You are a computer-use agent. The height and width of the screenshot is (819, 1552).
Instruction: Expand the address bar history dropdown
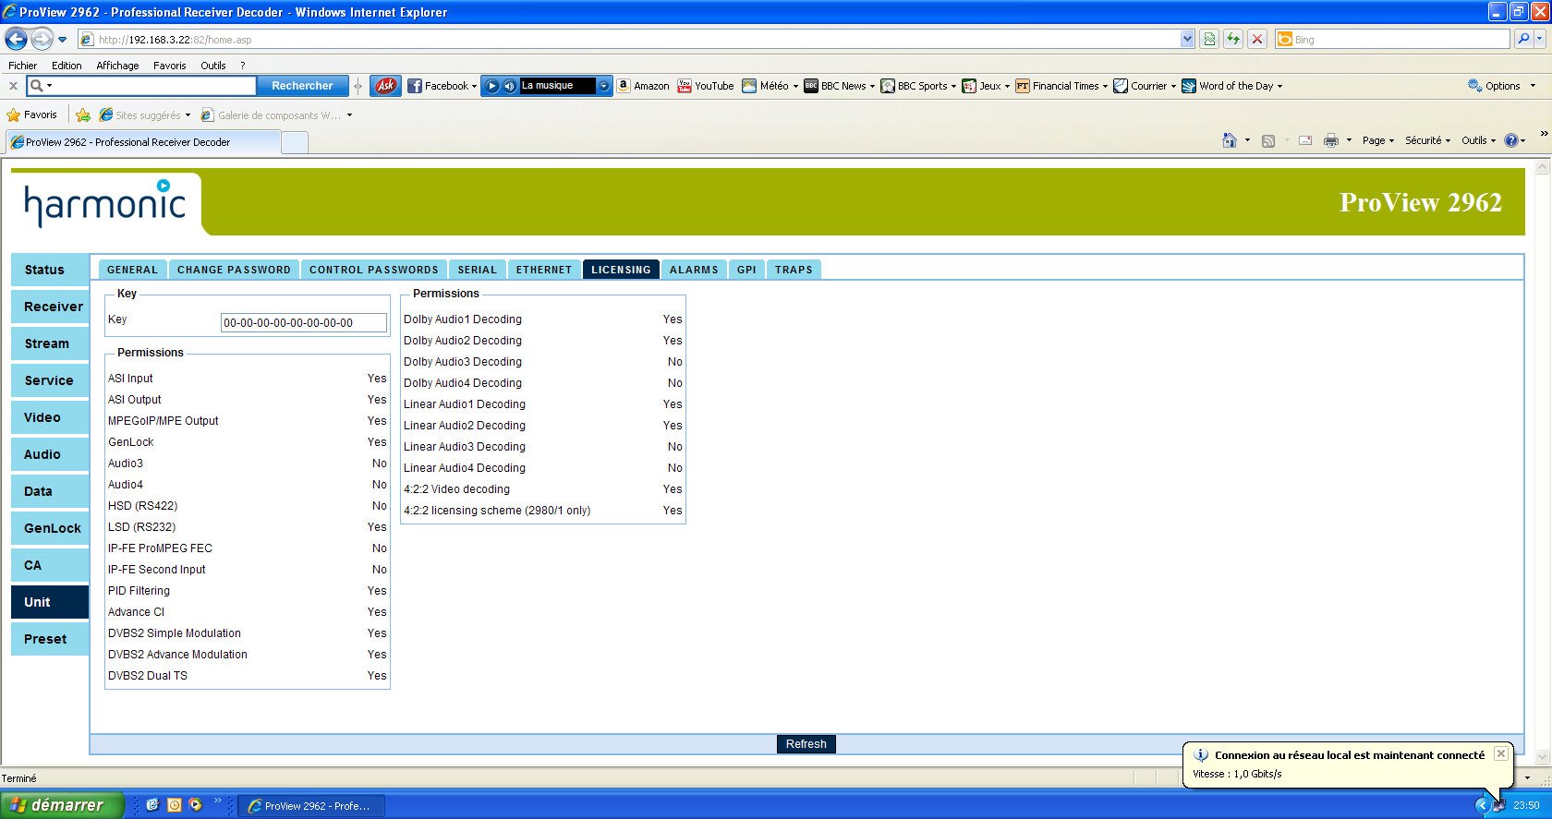pyautogui.click(x=1187, y=39)
